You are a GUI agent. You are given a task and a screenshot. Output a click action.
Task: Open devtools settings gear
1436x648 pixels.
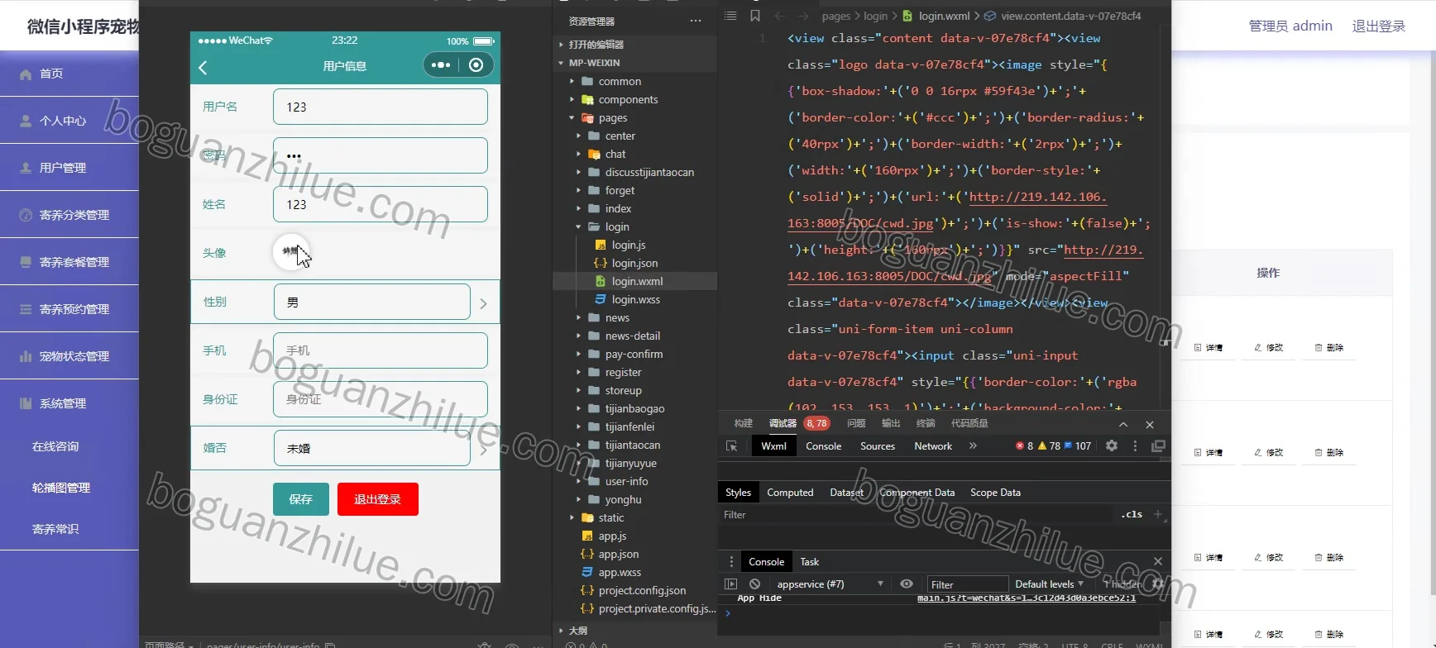1112,445
